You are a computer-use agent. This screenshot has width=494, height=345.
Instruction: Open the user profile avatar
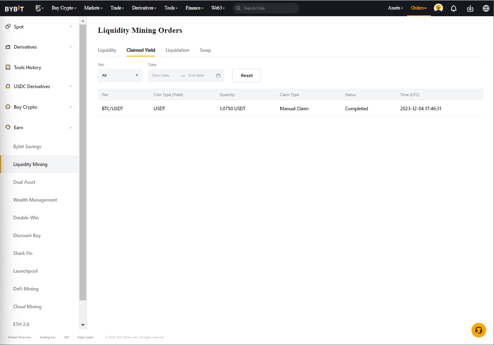click(x=438, y=8)
